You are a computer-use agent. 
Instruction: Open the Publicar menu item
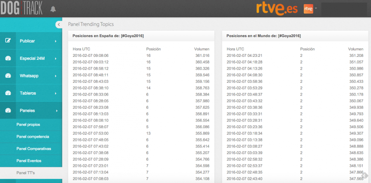(x=31, y=41)
